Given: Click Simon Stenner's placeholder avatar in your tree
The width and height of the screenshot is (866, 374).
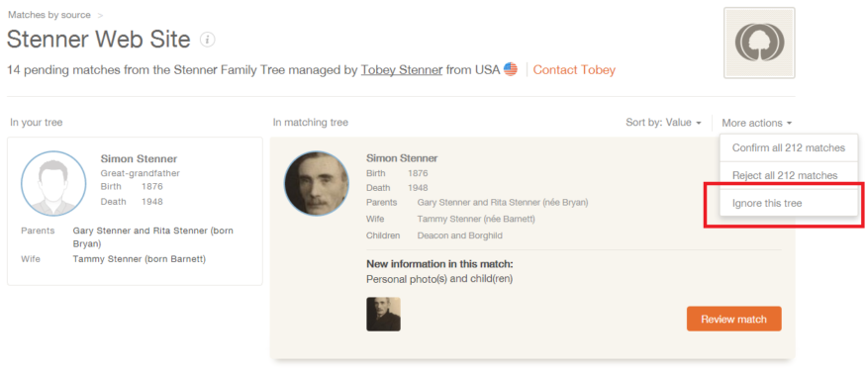Looking at the screenshot, I should point(53,183).
